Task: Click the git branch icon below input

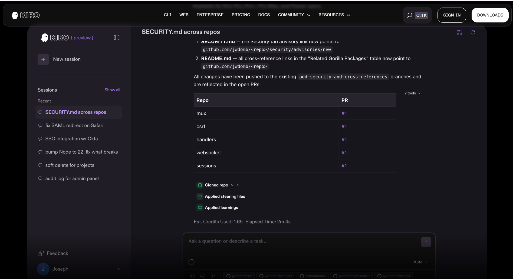Action: (x=213, y=276)
